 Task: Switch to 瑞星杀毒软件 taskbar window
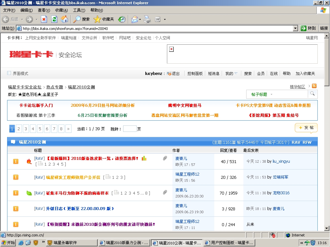coord(72,243)
